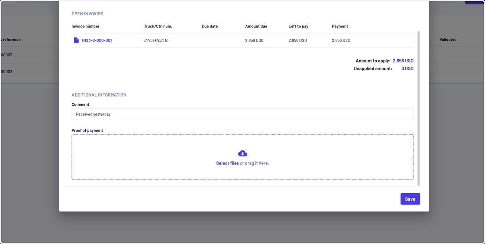Select the Payment cell value 2,856 USD
Screen dimensions: 485x244
341,40
